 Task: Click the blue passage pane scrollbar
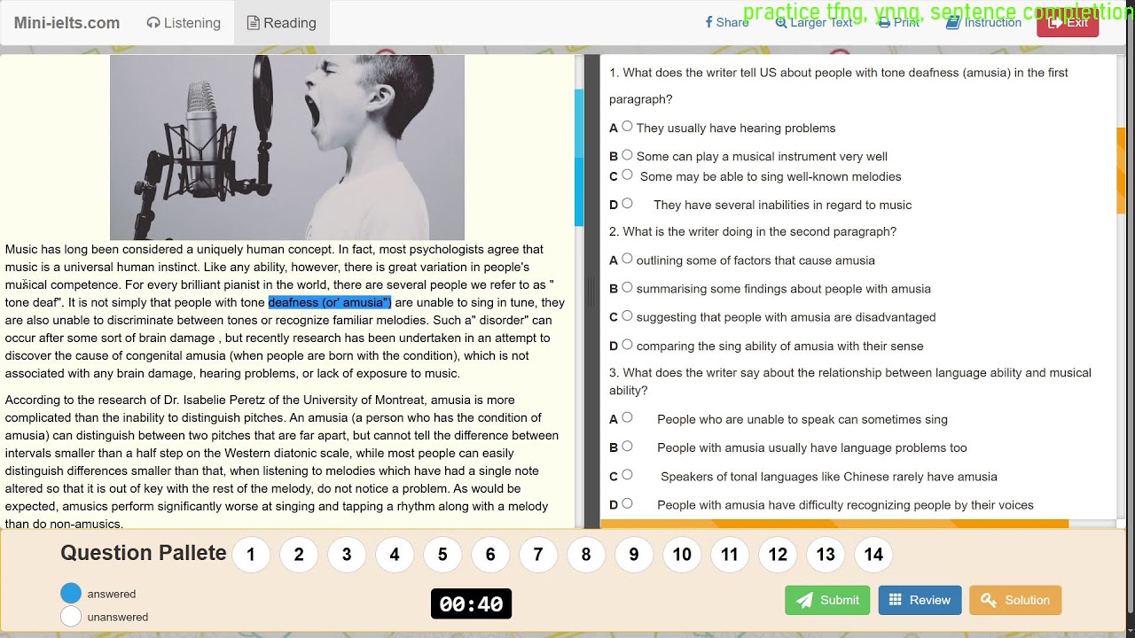[580, 156]
